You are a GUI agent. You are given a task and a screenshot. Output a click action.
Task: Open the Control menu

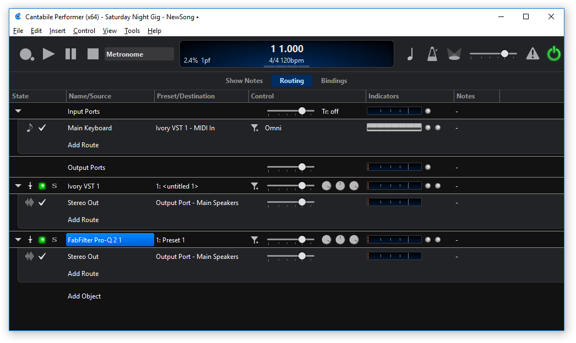pyautogui.click(x=84, y=31)
